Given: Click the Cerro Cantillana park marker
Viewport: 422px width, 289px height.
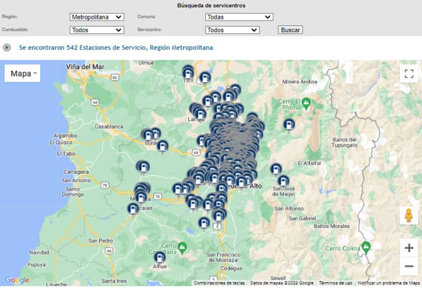Looking at the screenshot, I should (x=182, y=246).
